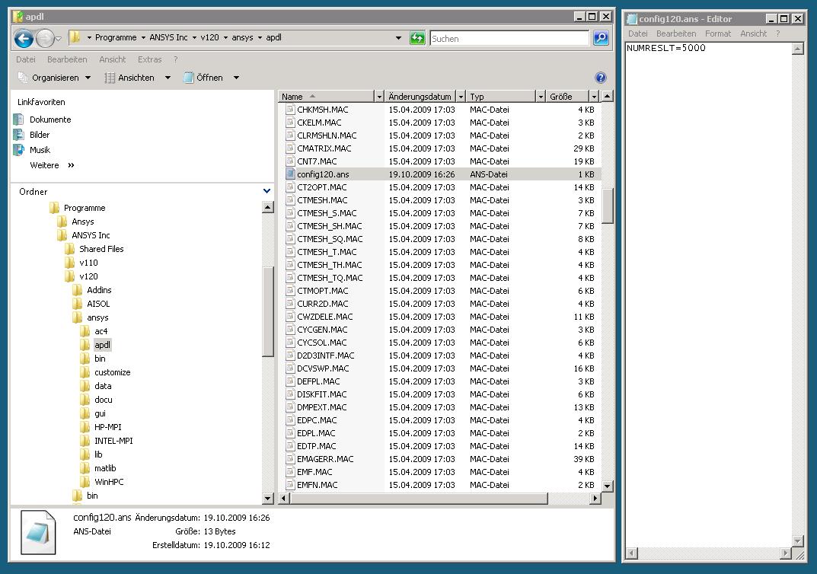Click the v120 breadcrumb in address bar
The width and height of the screenshot is (817, 574).
tap(209, 37)
